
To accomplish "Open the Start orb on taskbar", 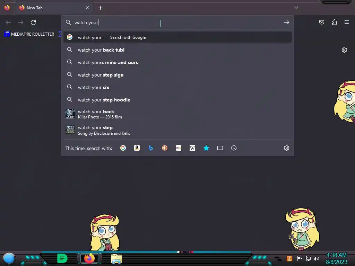I will 9,259.
